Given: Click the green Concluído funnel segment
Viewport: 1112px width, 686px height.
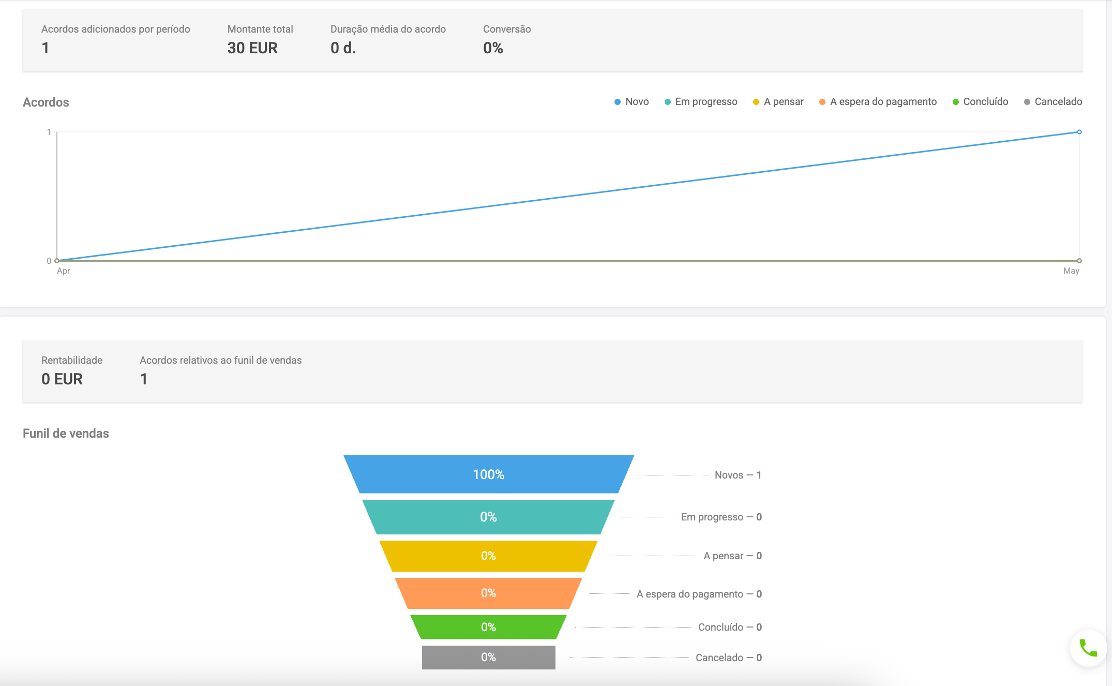Looking at the screenshot, I should (x=488, y=627).
